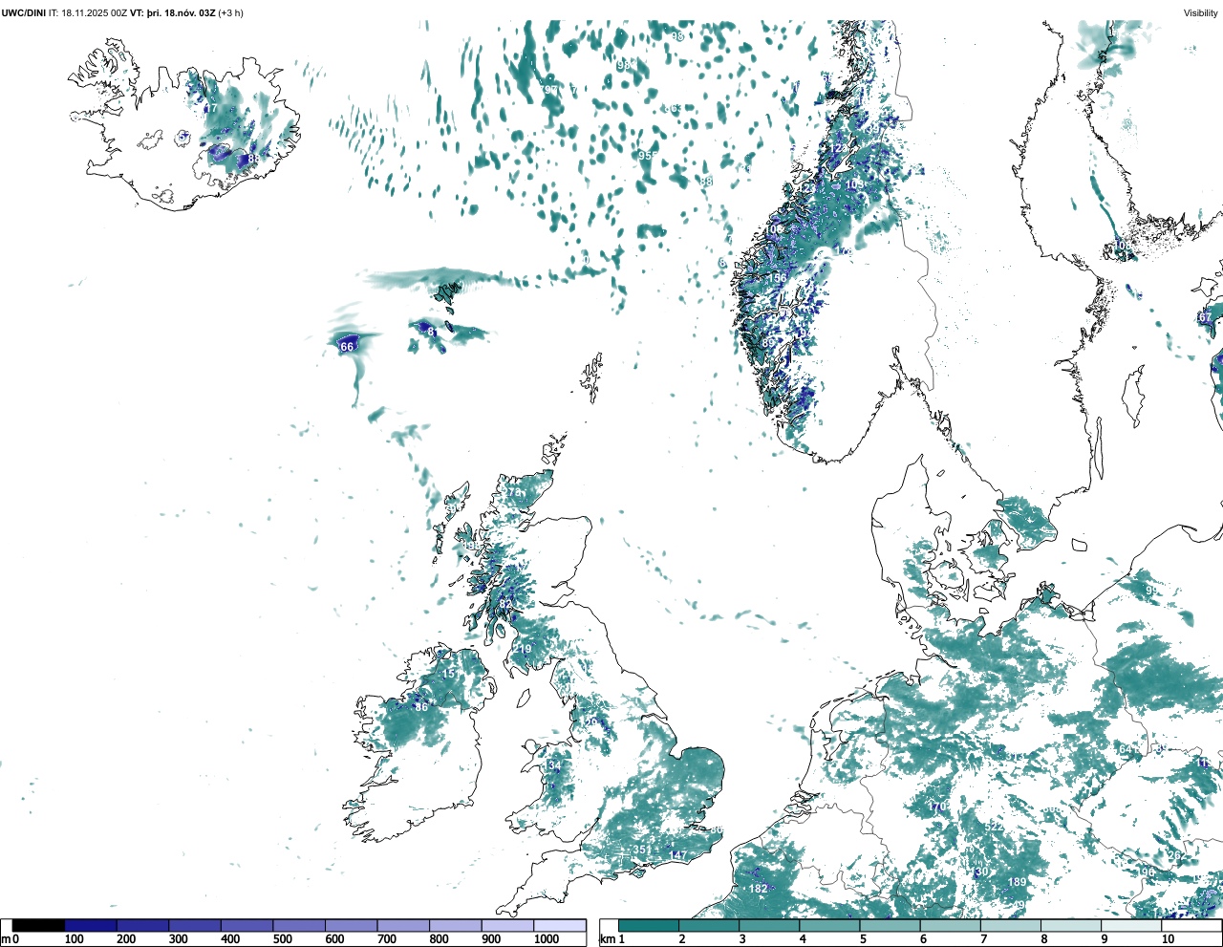1223x947 pixels.
Task: Click the dark teal 1–2 km legend swatch
Action: point(649,926)
